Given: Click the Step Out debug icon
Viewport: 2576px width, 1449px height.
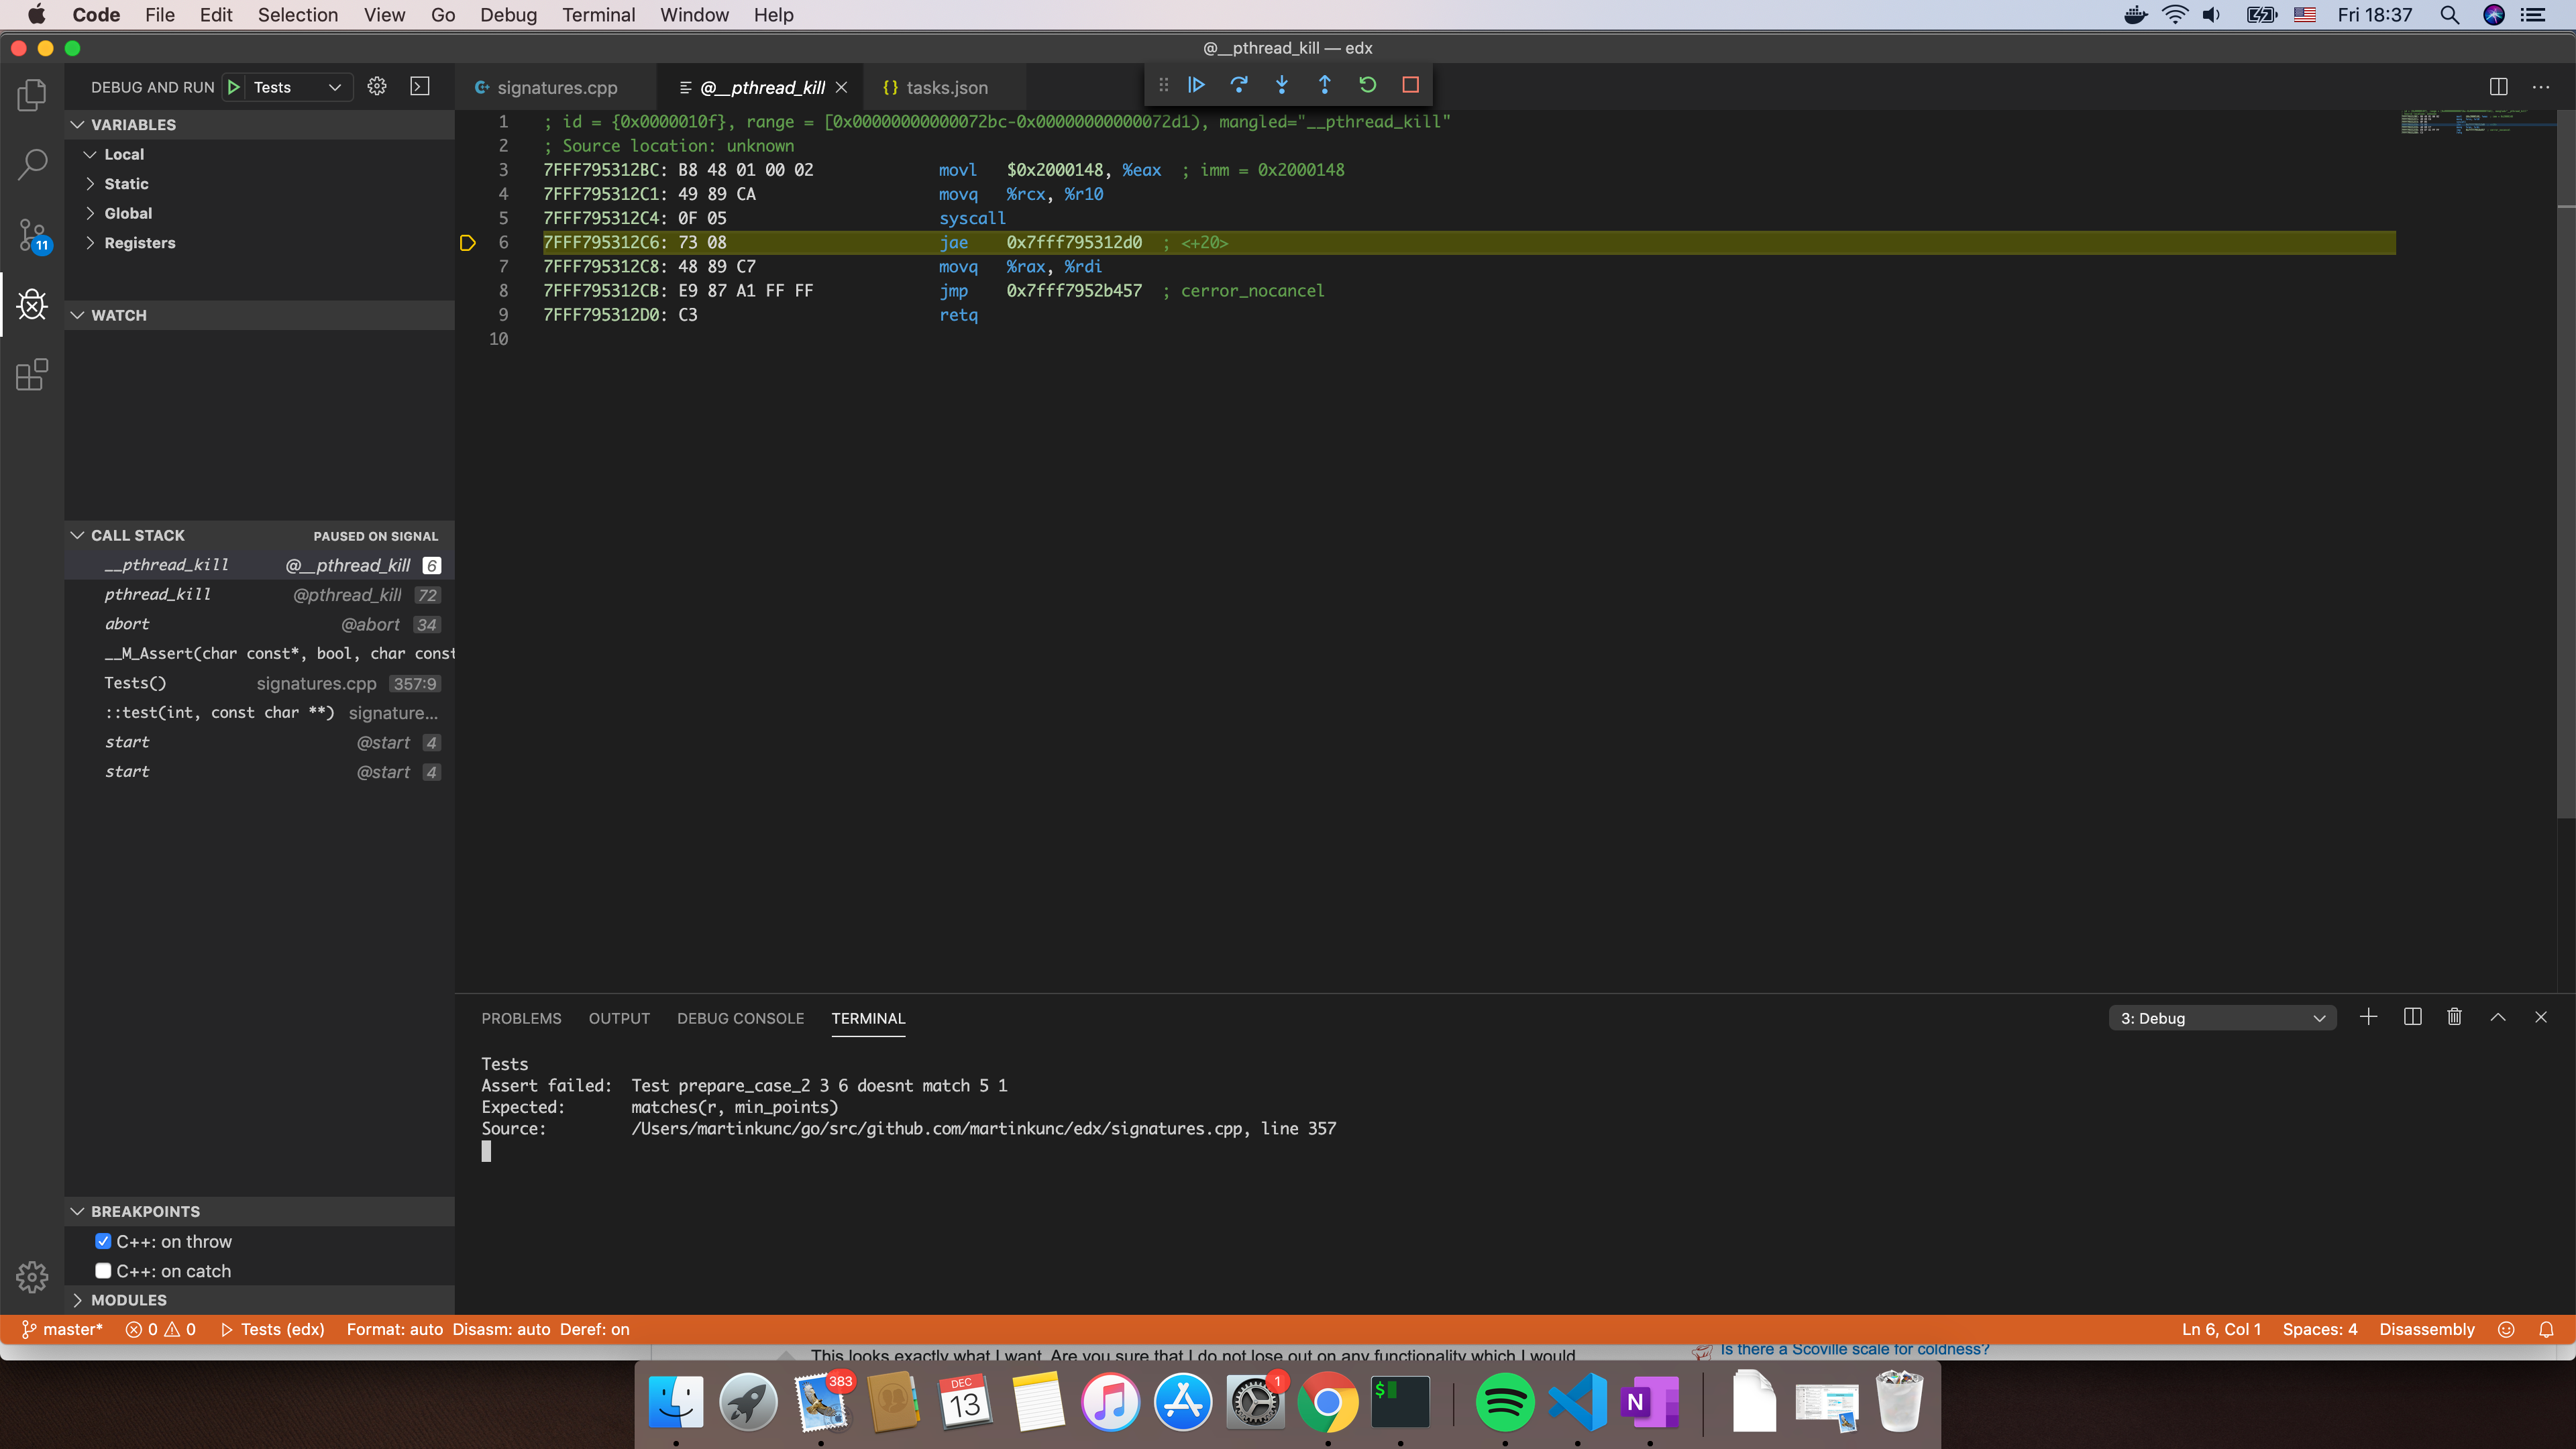Looking at the screenshot, I should 1325,85.
